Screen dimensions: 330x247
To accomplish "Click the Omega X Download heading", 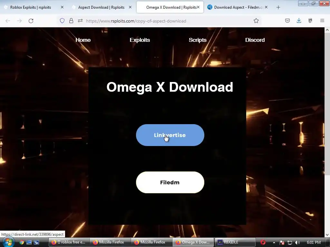I will (170, 87).
